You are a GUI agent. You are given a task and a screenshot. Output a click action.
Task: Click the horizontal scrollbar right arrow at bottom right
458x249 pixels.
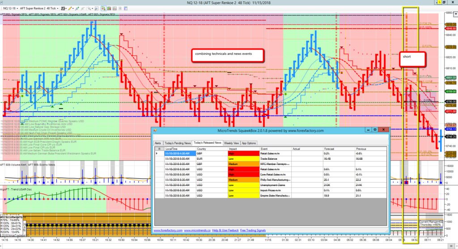click(456, 246)
